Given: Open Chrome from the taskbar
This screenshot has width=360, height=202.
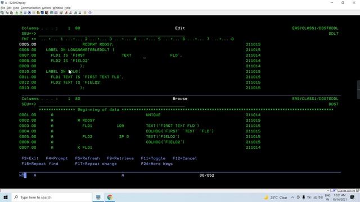Looking at the screenshot, I should 110,197.
